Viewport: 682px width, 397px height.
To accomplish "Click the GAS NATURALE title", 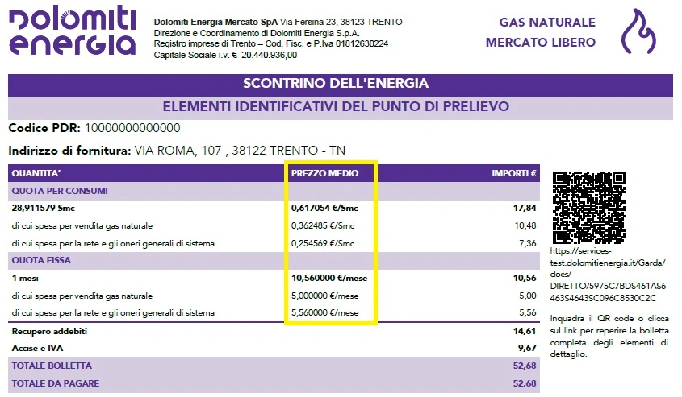I will coord(547,23).
